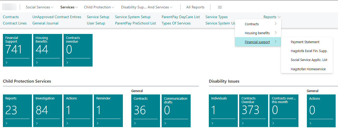Click the hamburger menu icon in navigation bar
This screenshot has height=131, width=338.
(x=220, y=7)
